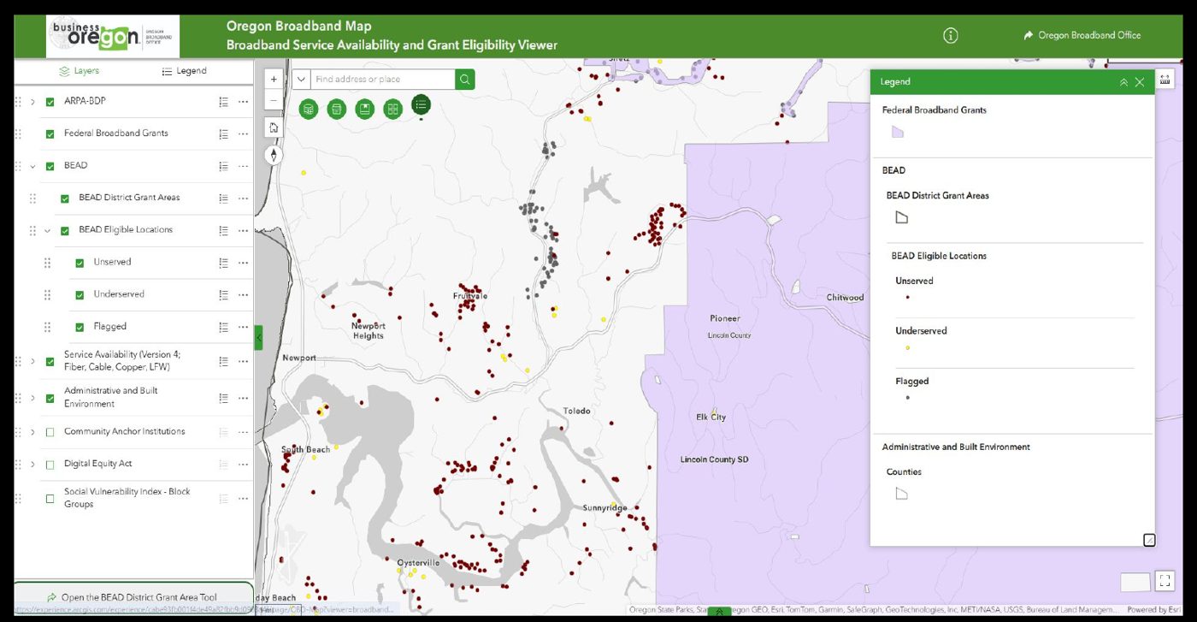This screenshot has height=622, width=1197.
Task: Collapse the left layers side panel
Action: coord(258,337)
